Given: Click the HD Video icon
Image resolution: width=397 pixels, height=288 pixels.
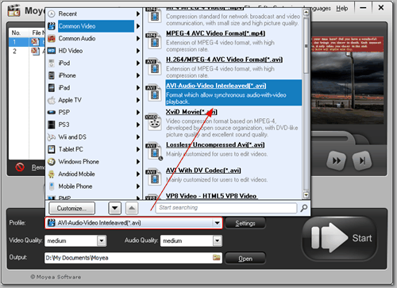Looking at the screenshot, I should [x=52, y=51].
